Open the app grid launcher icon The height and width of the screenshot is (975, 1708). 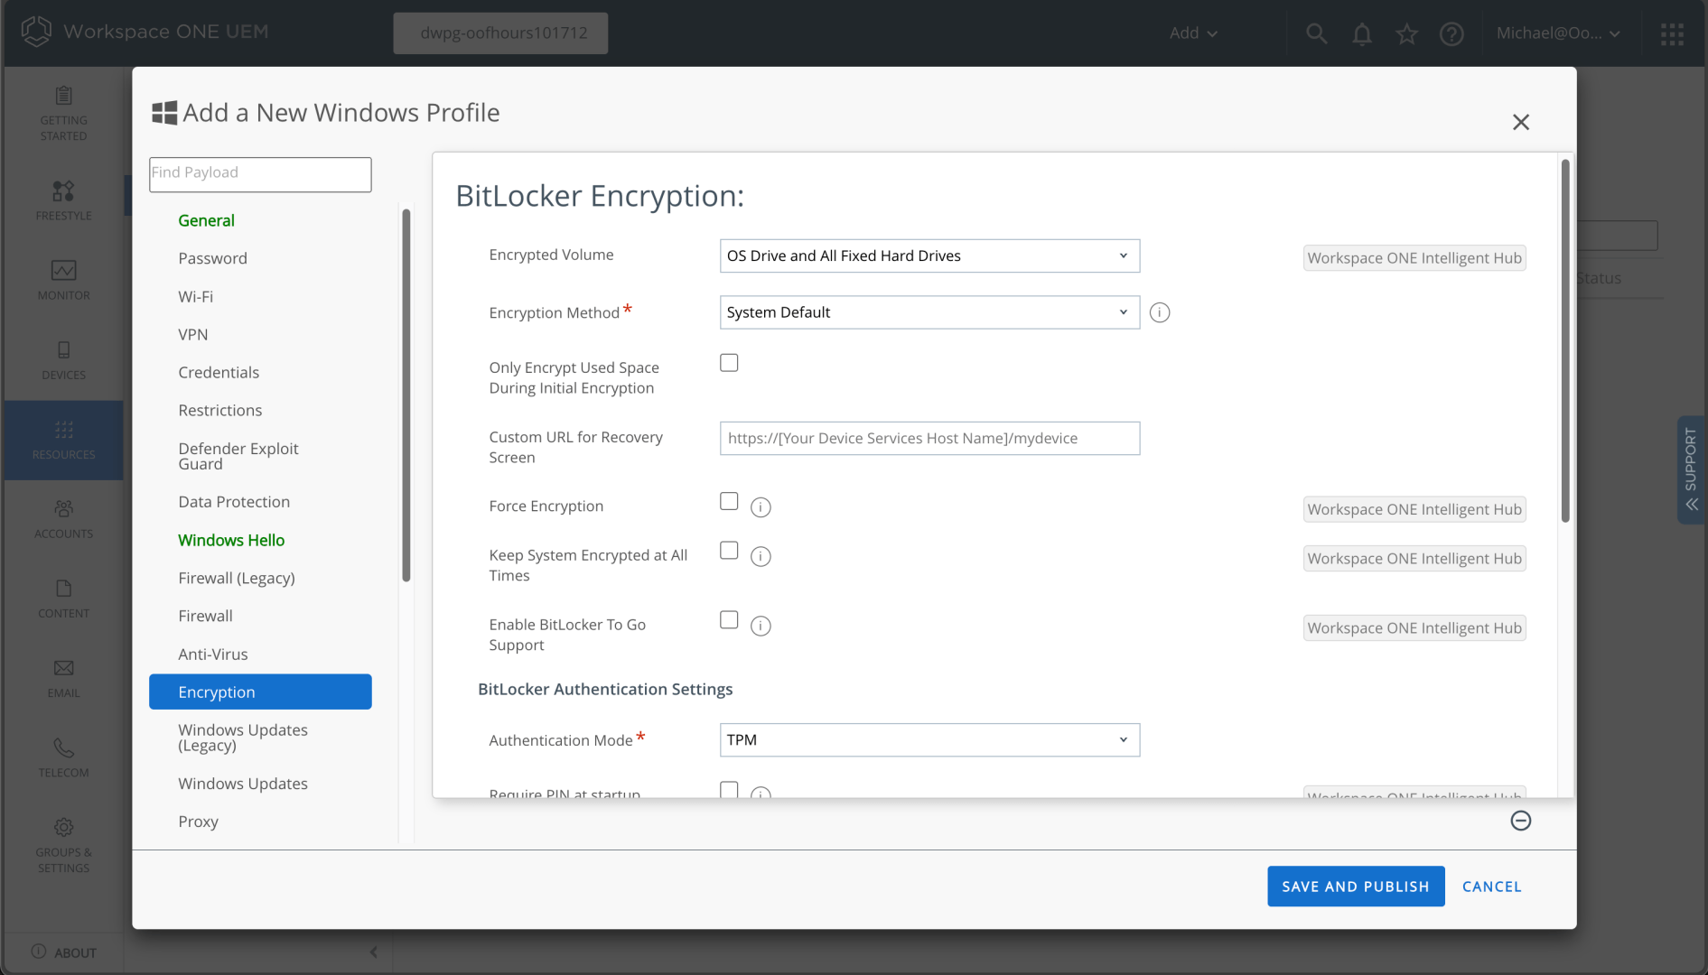click(x=1672, y=33)
